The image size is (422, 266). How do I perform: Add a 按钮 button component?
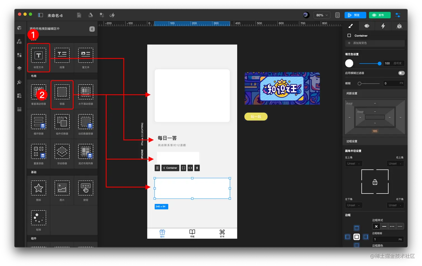pos(86,191)
